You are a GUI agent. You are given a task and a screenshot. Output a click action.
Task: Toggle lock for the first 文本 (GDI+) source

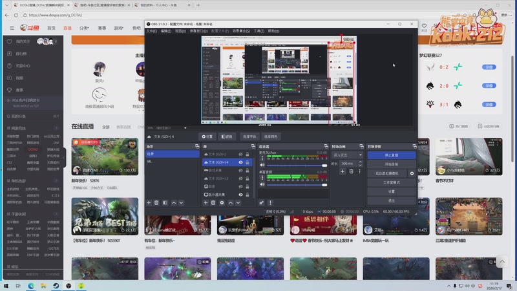248,155
